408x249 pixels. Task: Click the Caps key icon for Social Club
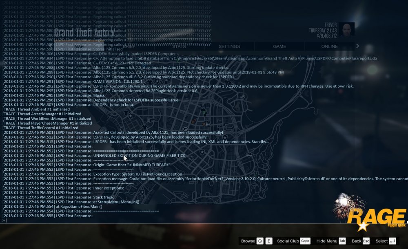click(x=305, y=241)
